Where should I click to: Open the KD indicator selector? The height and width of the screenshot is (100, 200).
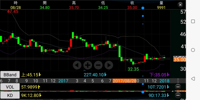coord(10,95)
